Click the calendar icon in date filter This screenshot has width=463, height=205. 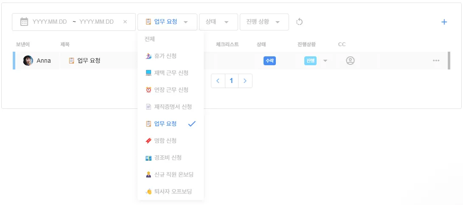tap(24, 22)
